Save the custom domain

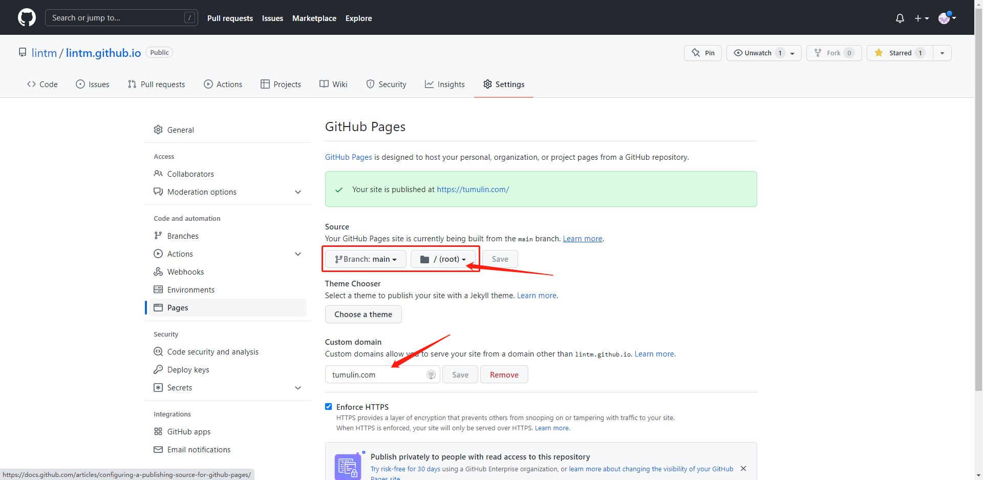(x=460, y=374)
